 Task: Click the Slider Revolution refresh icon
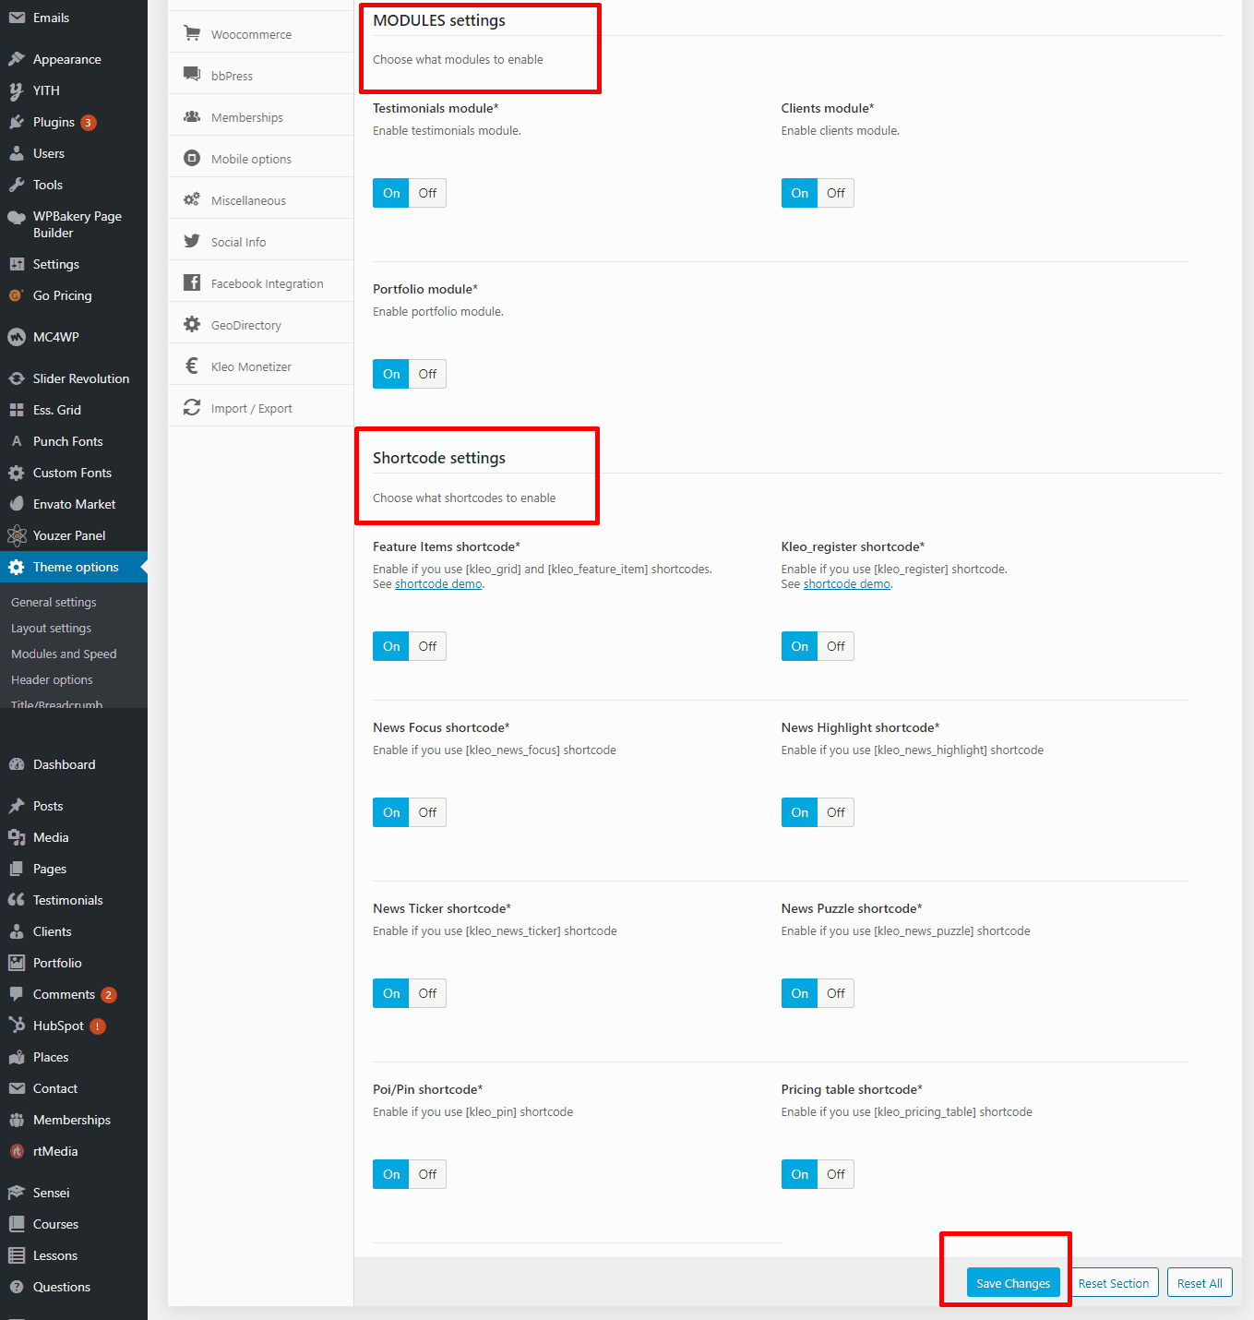click(x=17, y=378)
